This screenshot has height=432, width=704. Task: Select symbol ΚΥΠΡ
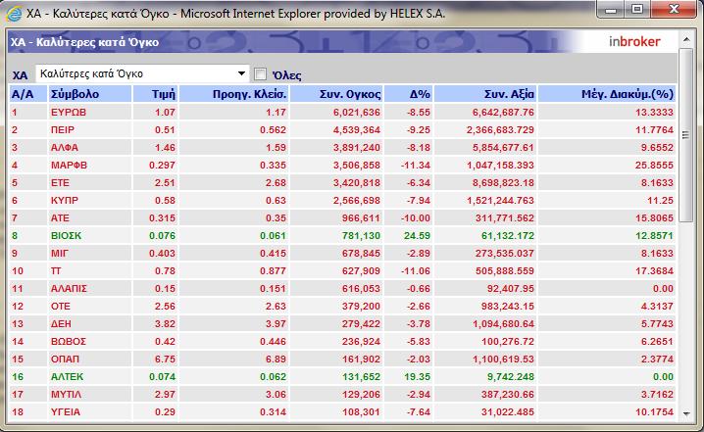[x=65, y=201]
